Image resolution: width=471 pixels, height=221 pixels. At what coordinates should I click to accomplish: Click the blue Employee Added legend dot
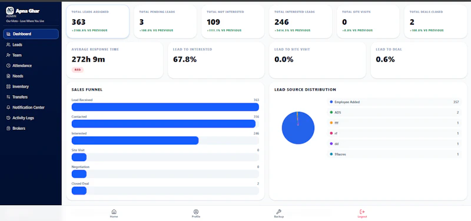coord(331,102)
